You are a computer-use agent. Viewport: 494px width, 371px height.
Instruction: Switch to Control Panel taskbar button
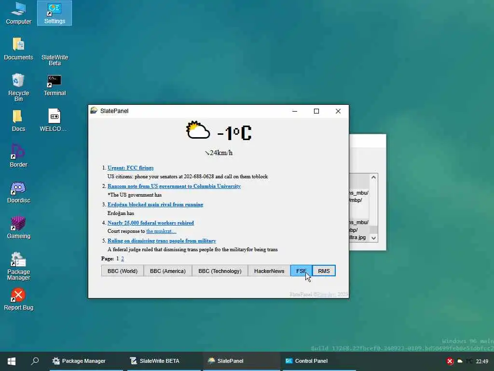point(319,361)
